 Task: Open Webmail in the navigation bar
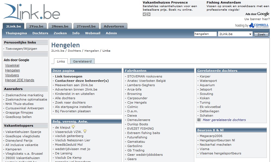coord(93,33)
